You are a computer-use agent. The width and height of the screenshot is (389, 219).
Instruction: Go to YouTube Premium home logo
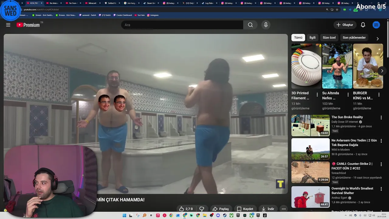pyautogui.click(x=28, y=25)
